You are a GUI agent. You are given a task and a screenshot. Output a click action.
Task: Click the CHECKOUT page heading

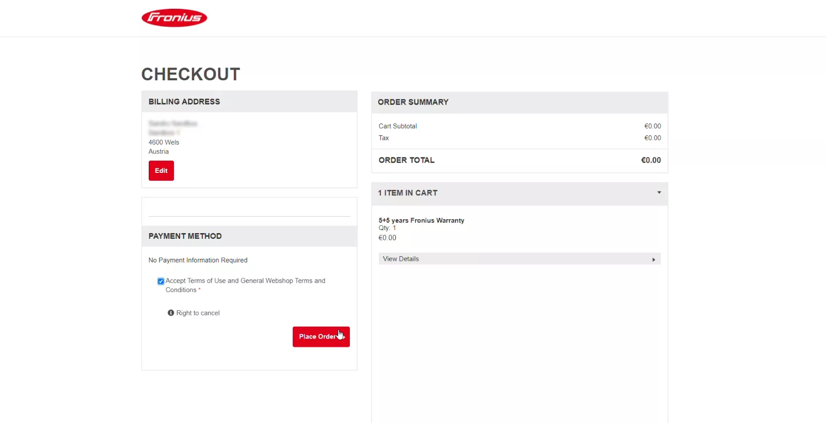pos(191,74)
